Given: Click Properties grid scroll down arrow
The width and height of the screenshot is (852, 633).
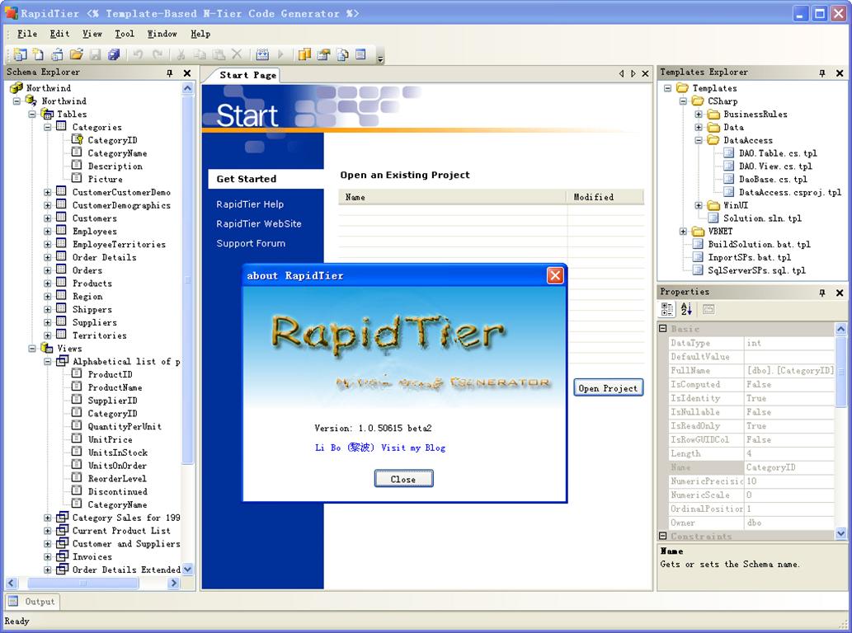Looking at the screenshot, I should [x=840, y=533].
